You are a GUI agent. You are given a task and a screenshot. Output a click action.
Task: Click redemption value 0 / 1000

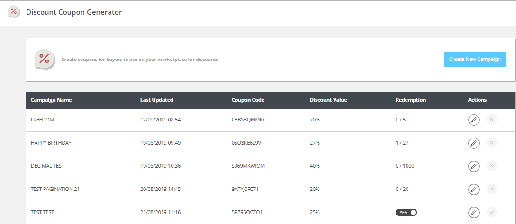405,166
